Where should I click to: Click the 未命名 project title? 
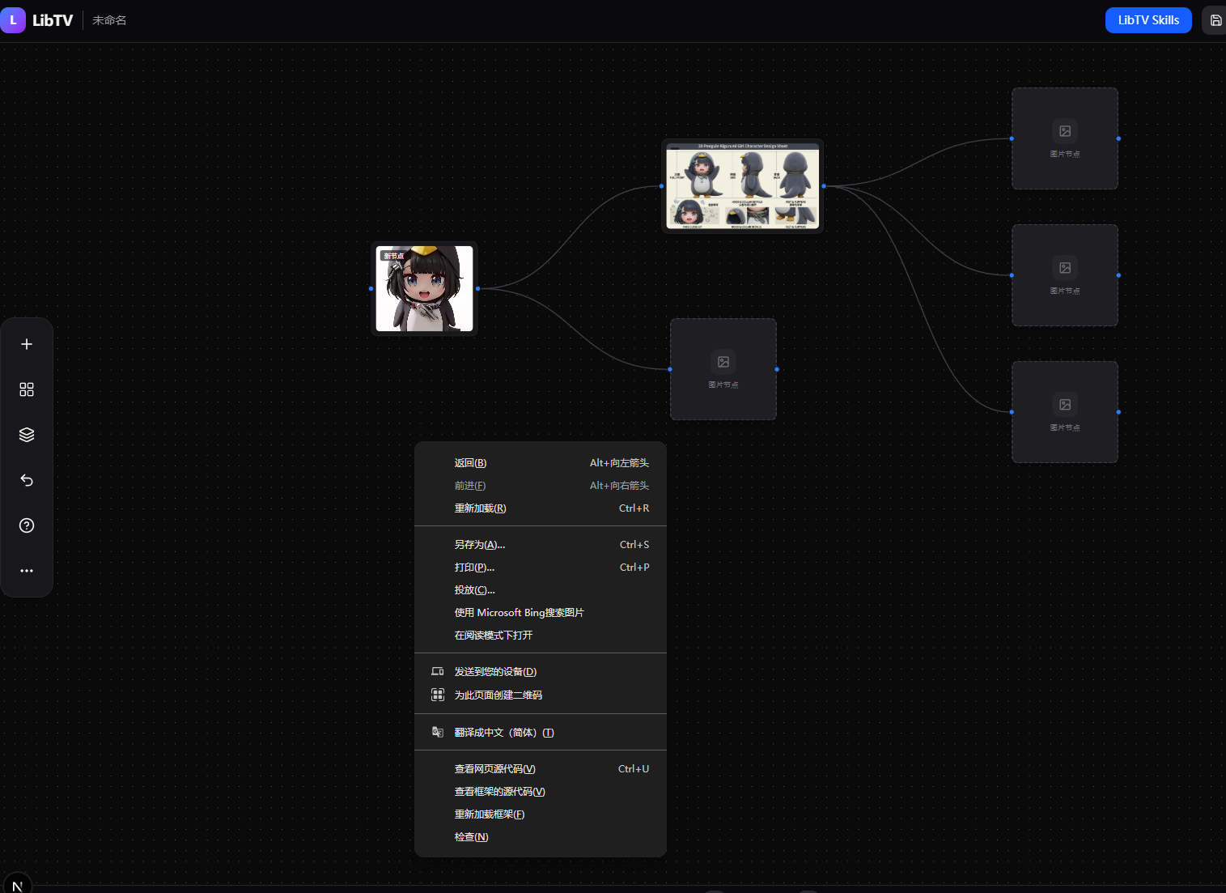[x=109, y=20]
